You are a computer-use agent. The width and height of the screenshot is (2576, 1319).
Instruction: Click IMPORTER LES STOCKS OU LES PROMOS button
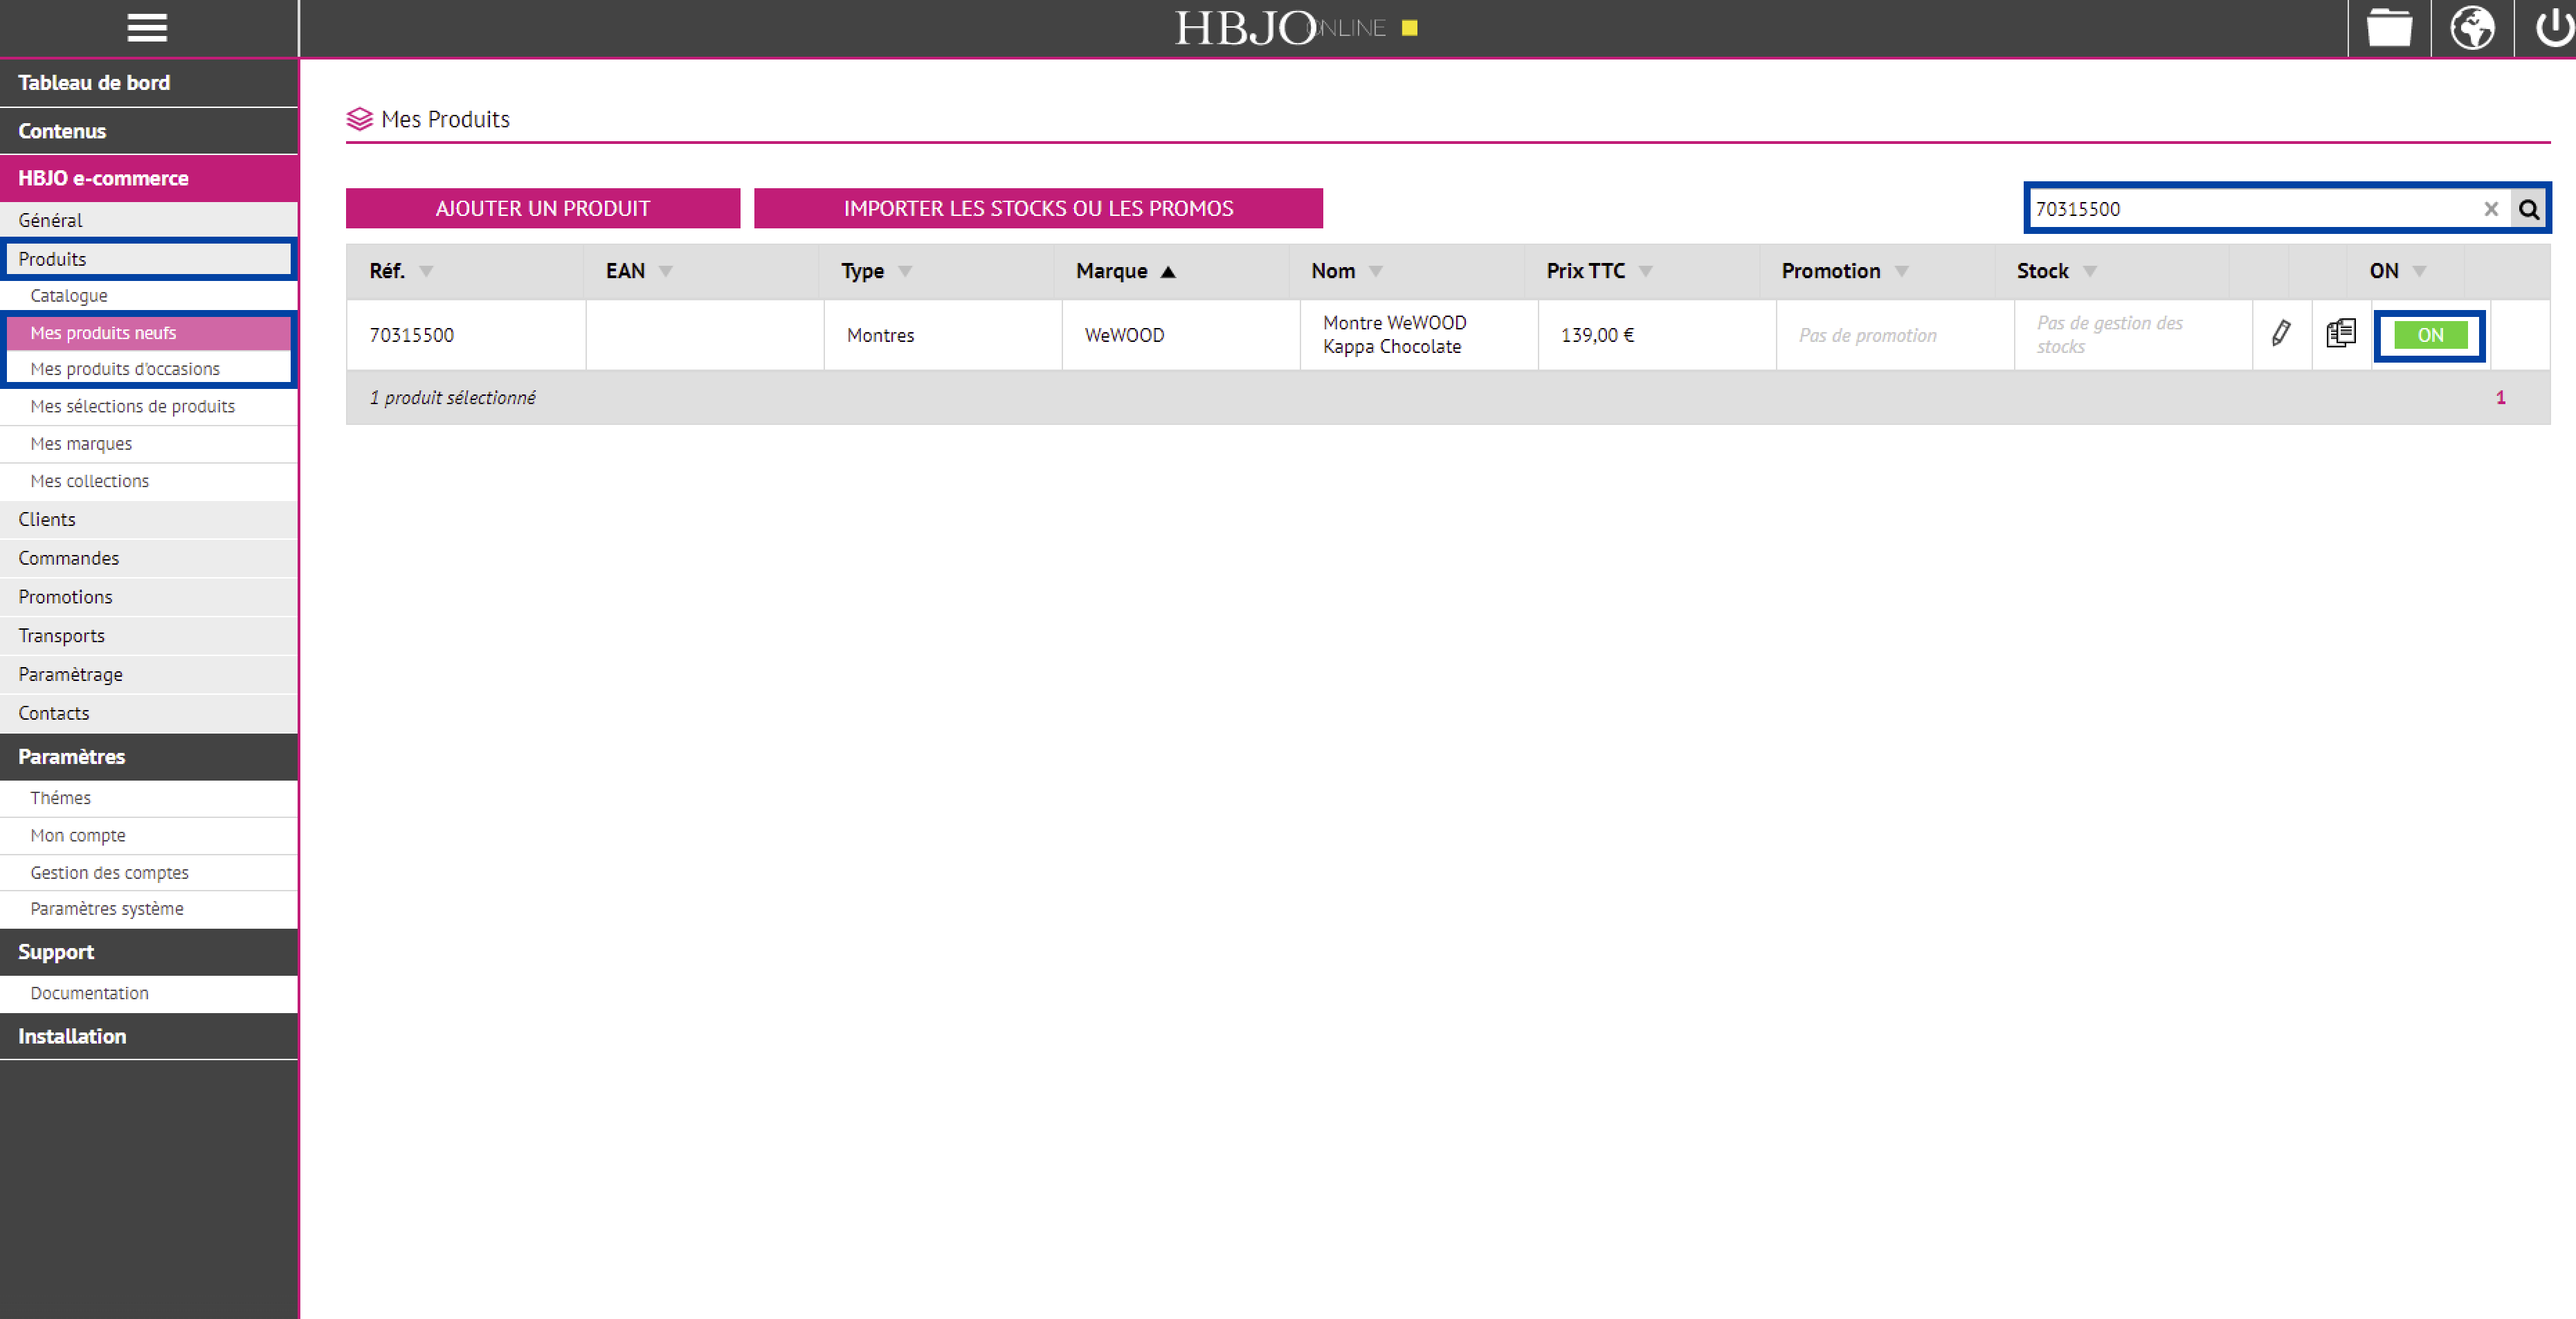click(x=1038, y=208)
